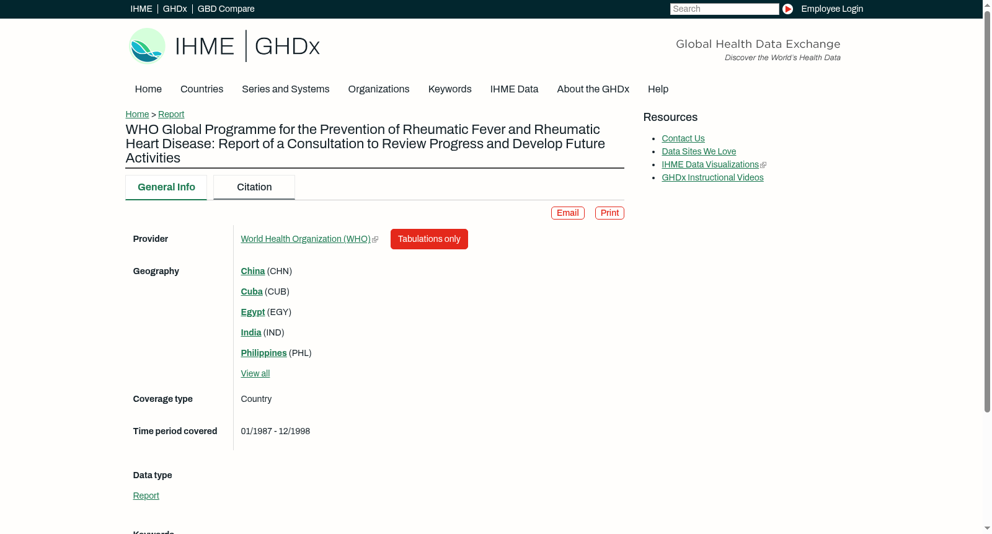Open Series and Systems menu
Screen dimensions: 992x534
point(286,89)
